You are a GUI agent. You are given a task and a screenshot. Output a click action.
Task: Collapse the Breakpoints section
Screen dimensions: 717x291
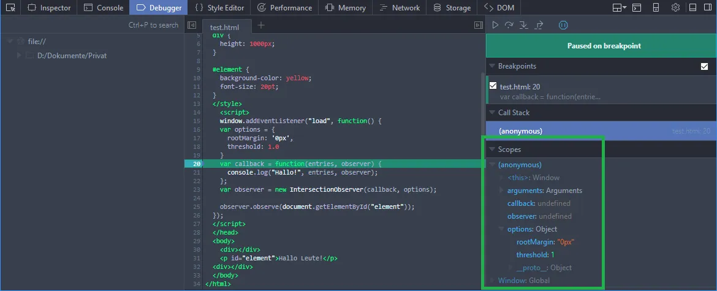coord(492,66)
